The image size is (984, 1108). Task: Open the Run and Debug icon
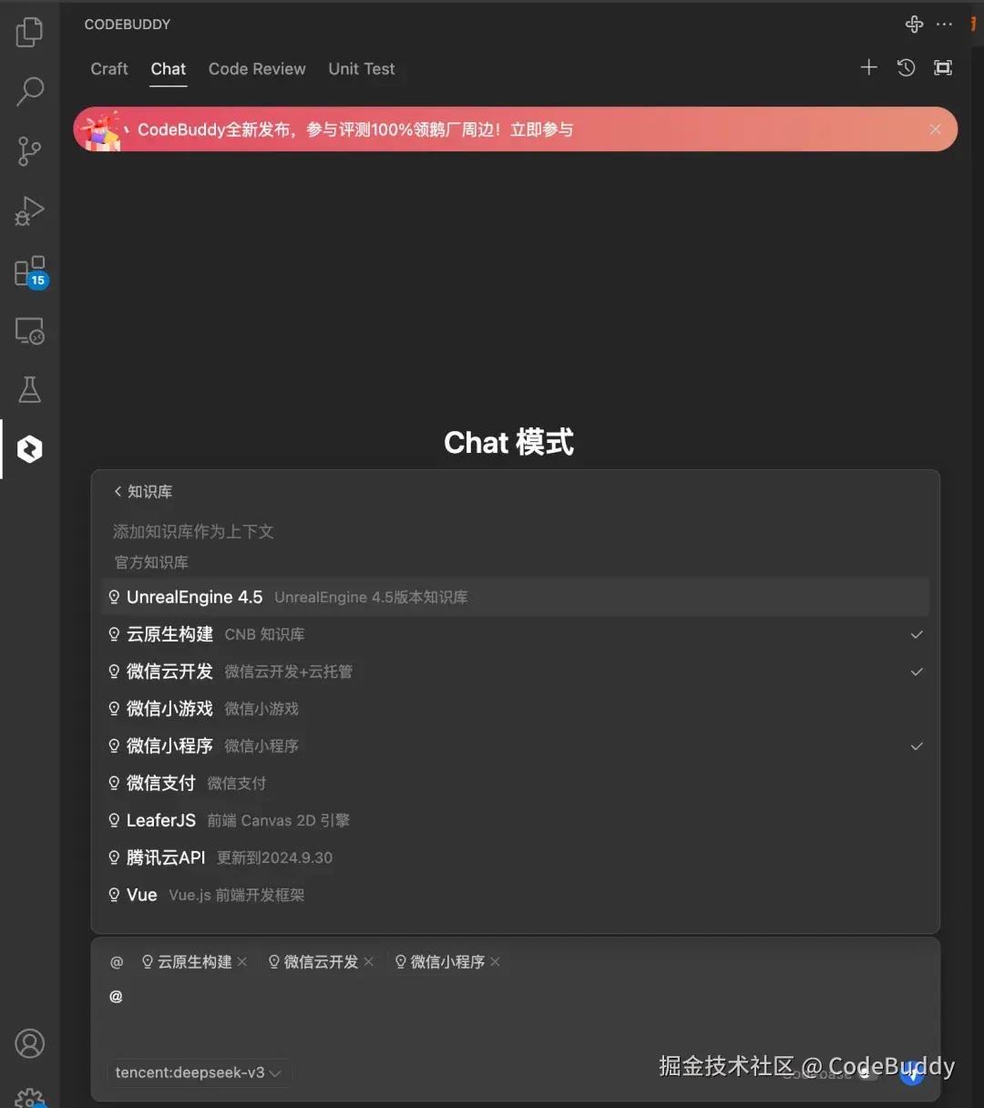[x=29, y=210]
